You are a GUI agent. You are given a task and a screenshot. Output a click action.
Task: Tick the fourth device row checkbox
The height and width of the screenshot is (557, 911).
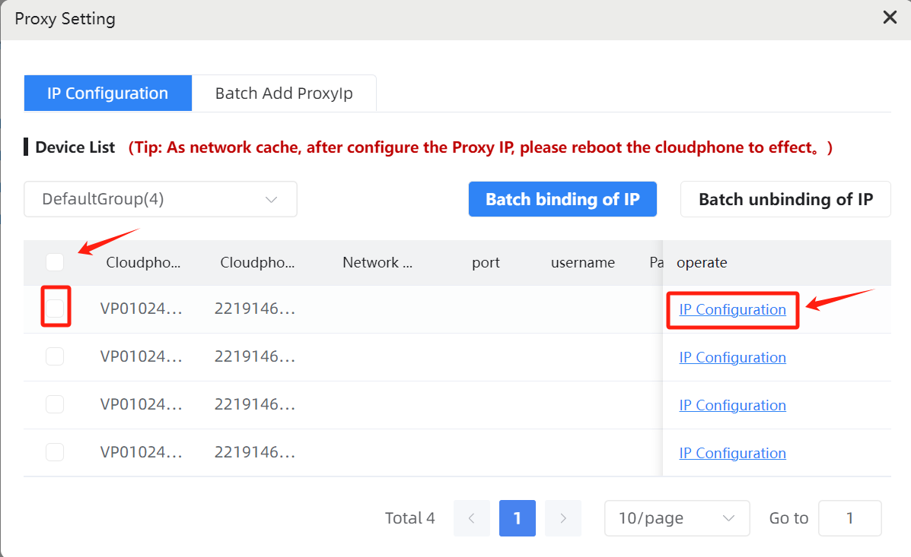pyautogui.click(x=55, y=452)
